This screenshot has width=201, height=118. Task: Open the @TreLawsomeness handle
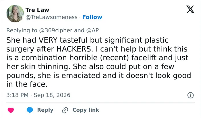click(x=51, y=17)
